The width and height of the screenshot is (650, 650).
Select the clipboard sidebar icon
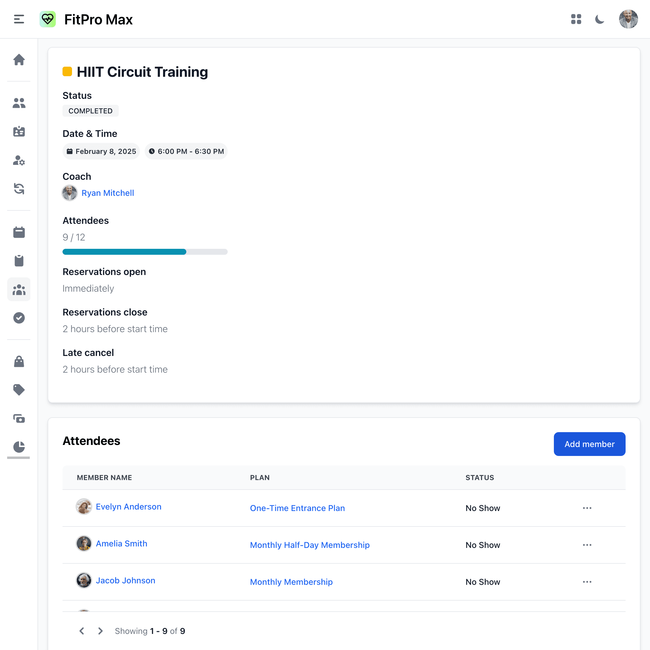(x=19, y=260)
